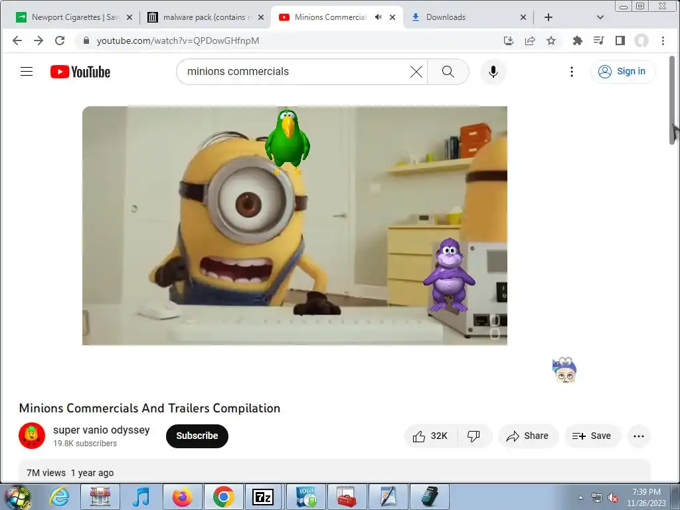
Task: Select the Minions Commercial tab
Action: click(x=337, y=17)
